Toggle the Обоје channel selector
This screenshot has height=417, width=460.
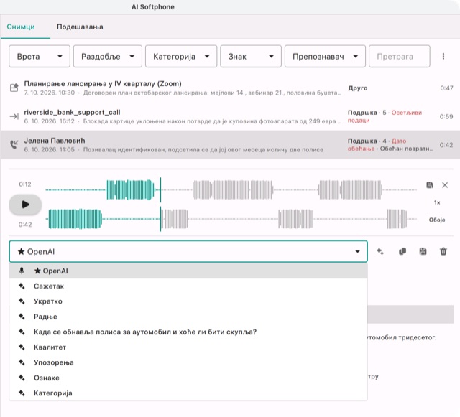pos(437,220)
